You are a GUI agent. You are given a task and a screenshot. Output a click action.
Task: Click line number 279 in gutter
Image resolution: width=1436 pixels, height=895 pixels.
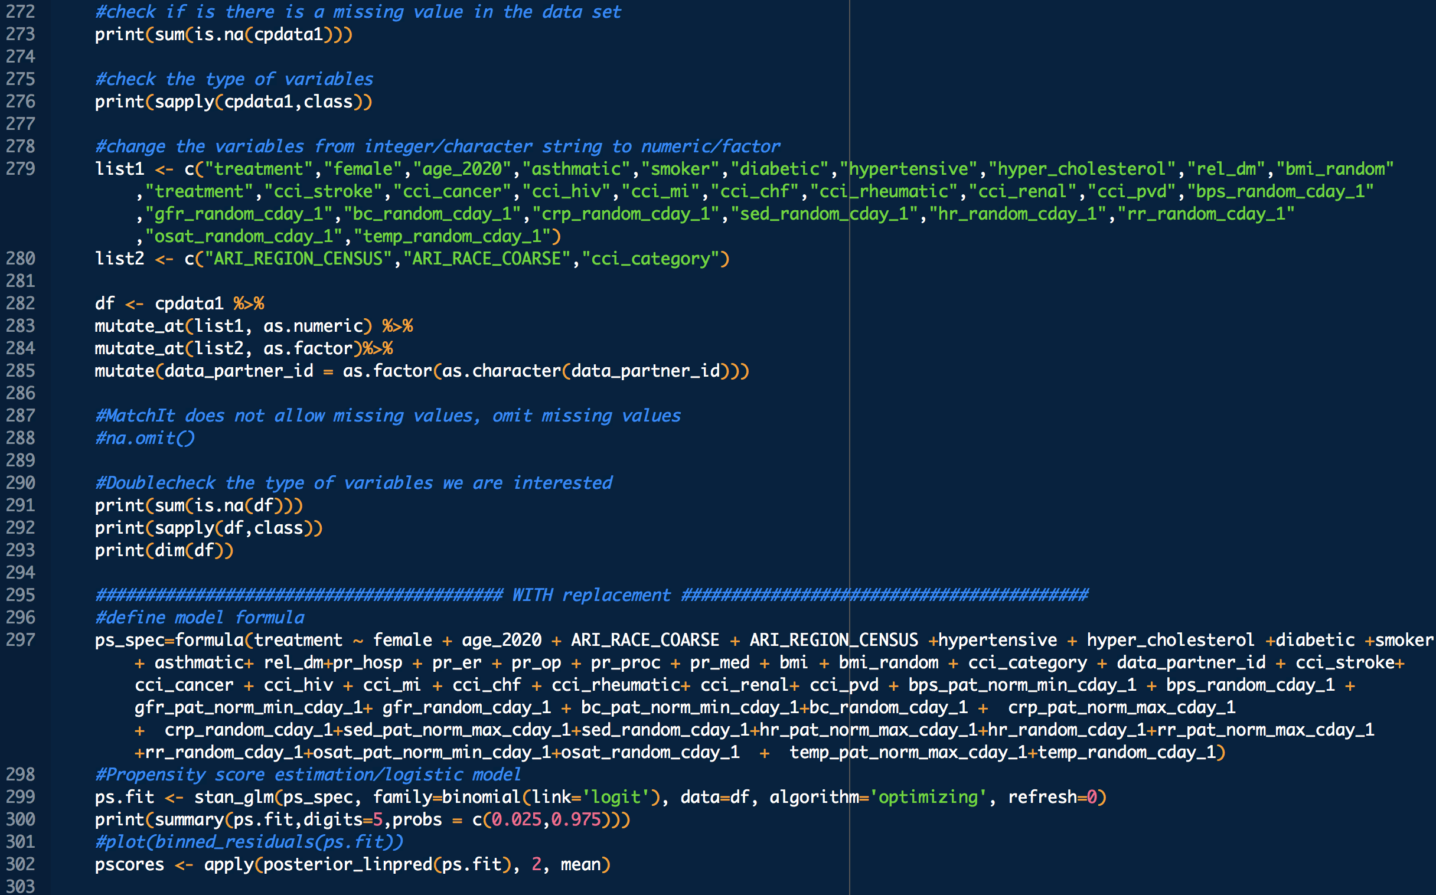[x=20, y=169]
